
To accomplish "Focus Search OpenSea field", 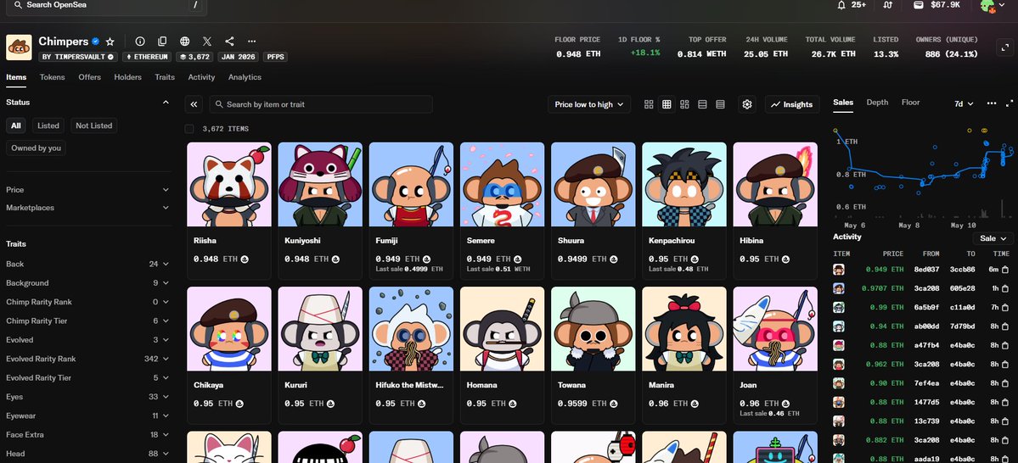I will [x=106, y=5].
